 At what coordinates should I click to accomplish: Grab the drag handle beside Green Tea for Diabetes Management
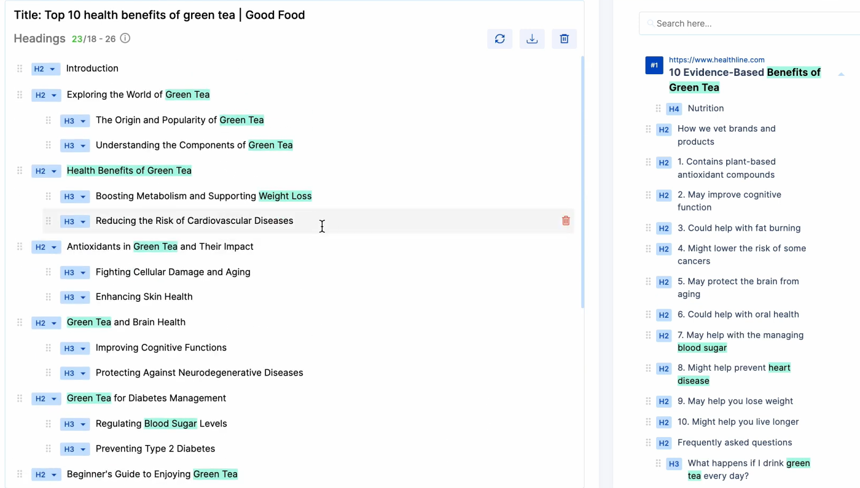(x=19, y=398)
